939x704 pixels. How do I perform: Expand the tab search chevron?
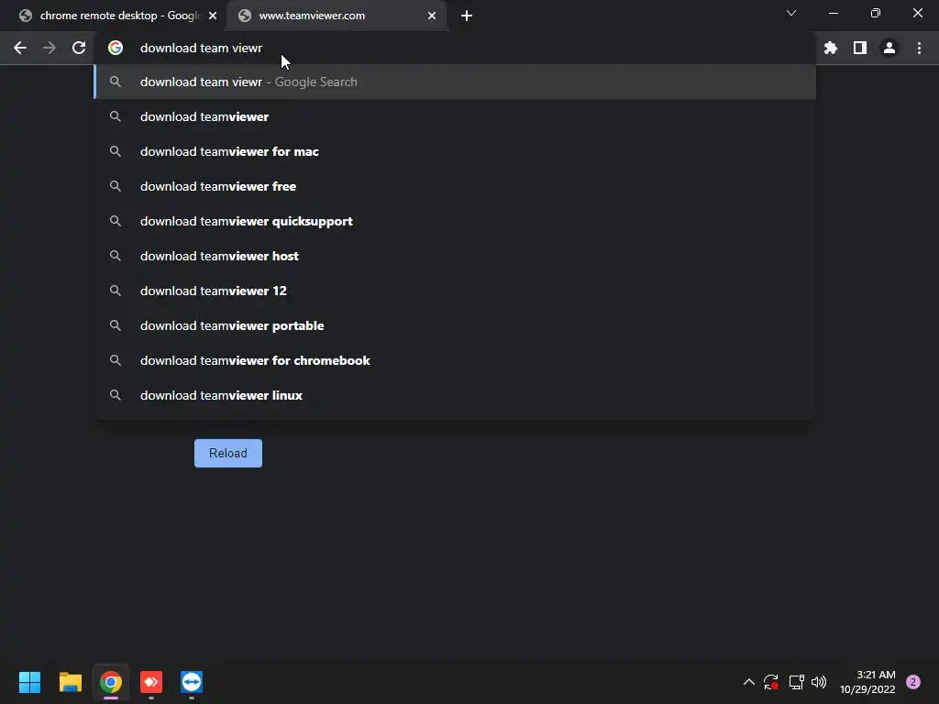tap(791, 13)
